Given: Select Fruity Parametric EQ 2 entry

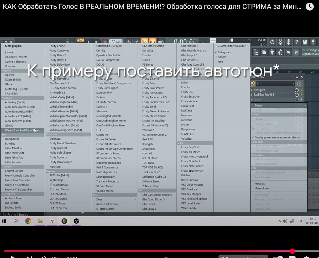Looking at the screenshot, I should [x=155, y=102].
